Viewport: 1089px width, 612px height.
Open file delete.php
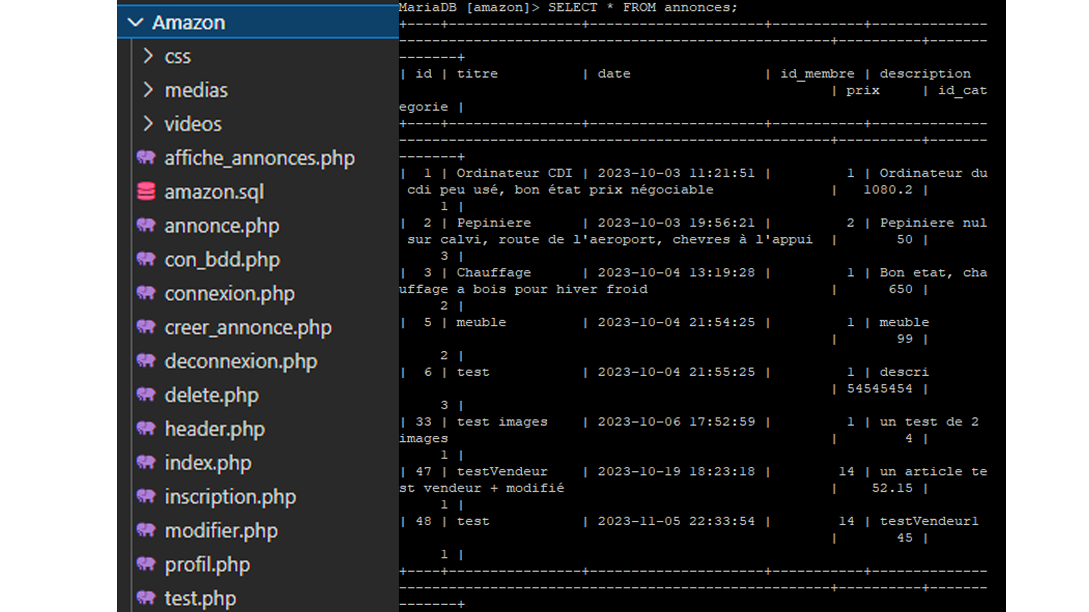click(212, 396)
